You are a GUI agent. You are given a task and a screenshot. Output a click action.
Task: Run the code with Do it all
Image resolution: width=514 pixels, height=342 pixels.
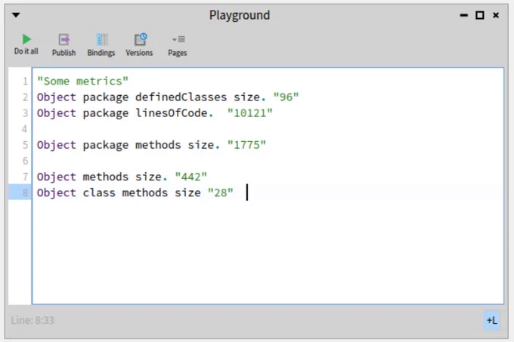coord(26,45)
